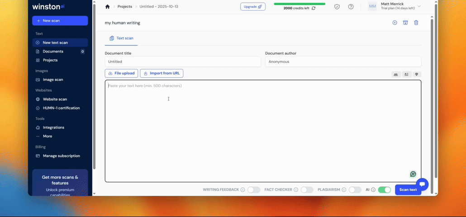The width and height of the screenshot is (466, 217).
Task: Click the refresh credits icon
Action: point(314,8)
